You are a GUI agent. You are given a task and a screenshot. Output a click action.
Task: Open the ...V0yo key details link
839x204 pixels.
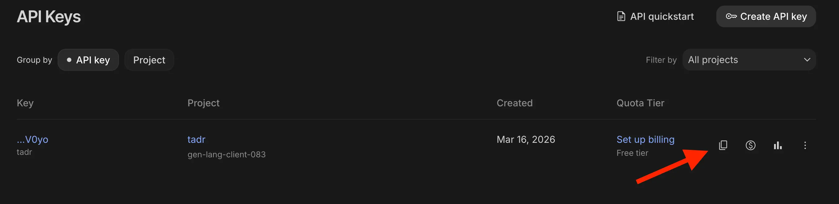pos(33,139)
